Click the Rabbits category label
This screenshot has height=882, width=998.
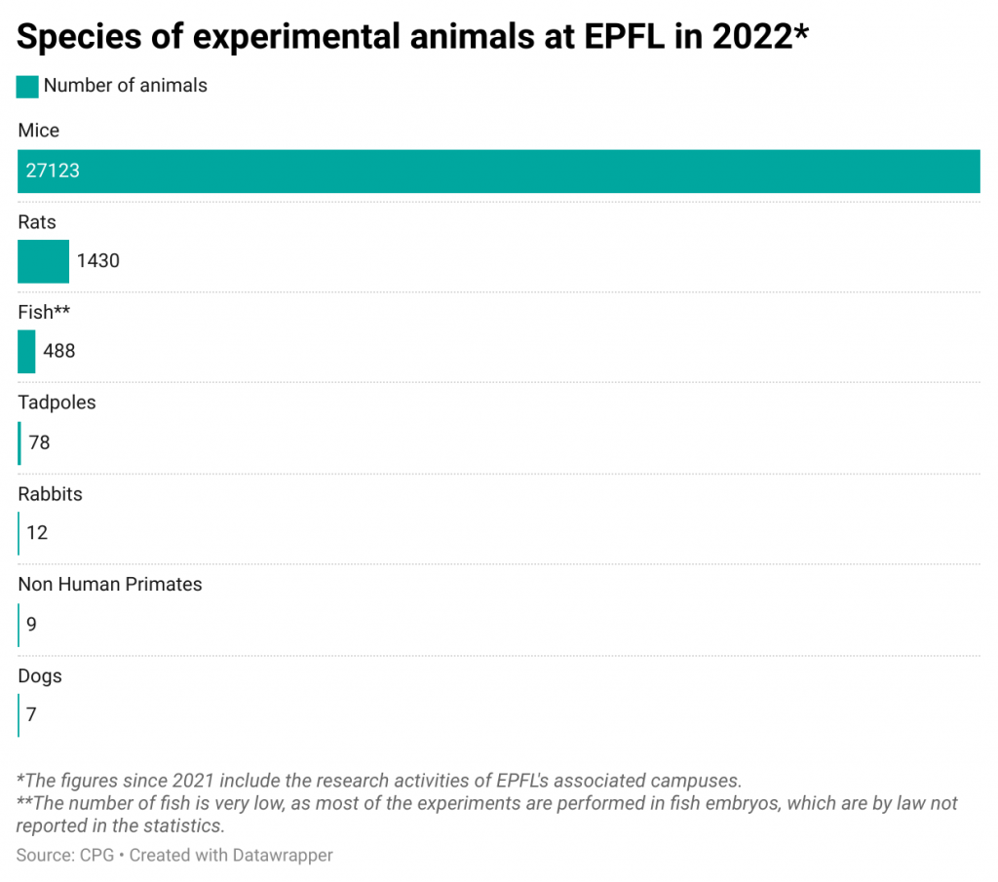(50, 494)
